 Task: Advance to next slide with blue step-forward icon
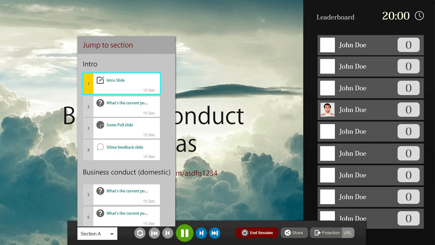(x=201, y=233)
